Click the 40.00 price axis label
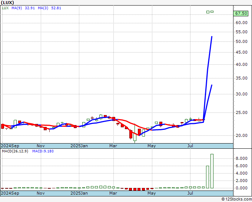 click(242, 64)
